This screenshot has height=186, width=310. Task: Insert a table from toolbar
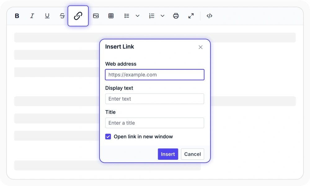point(111,16)
